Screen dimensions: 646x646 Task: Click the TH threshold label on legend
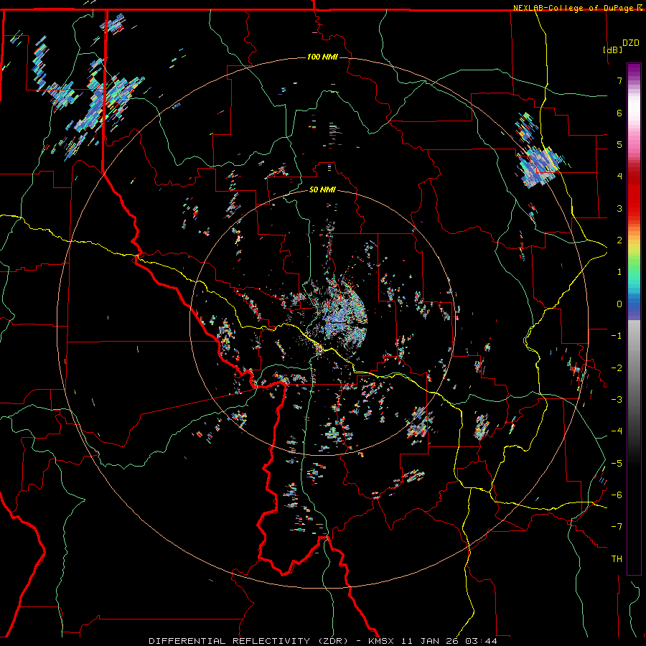point(617,559)
